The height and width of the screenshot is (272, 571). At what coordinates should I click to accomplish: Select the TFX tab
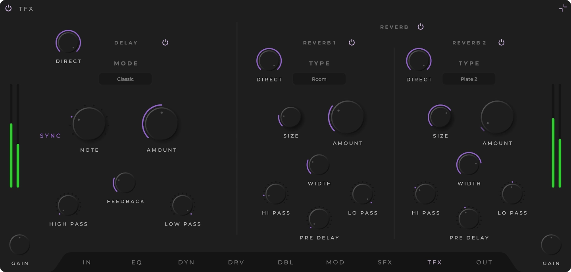pos(434,262)
